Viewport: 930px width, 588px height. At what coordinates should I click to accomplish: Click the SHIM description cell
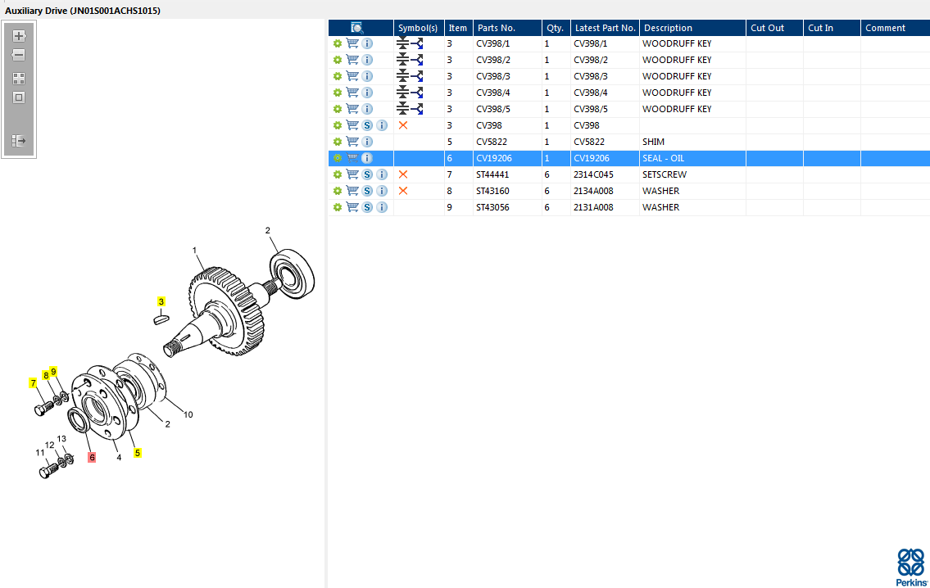(692, 142)
